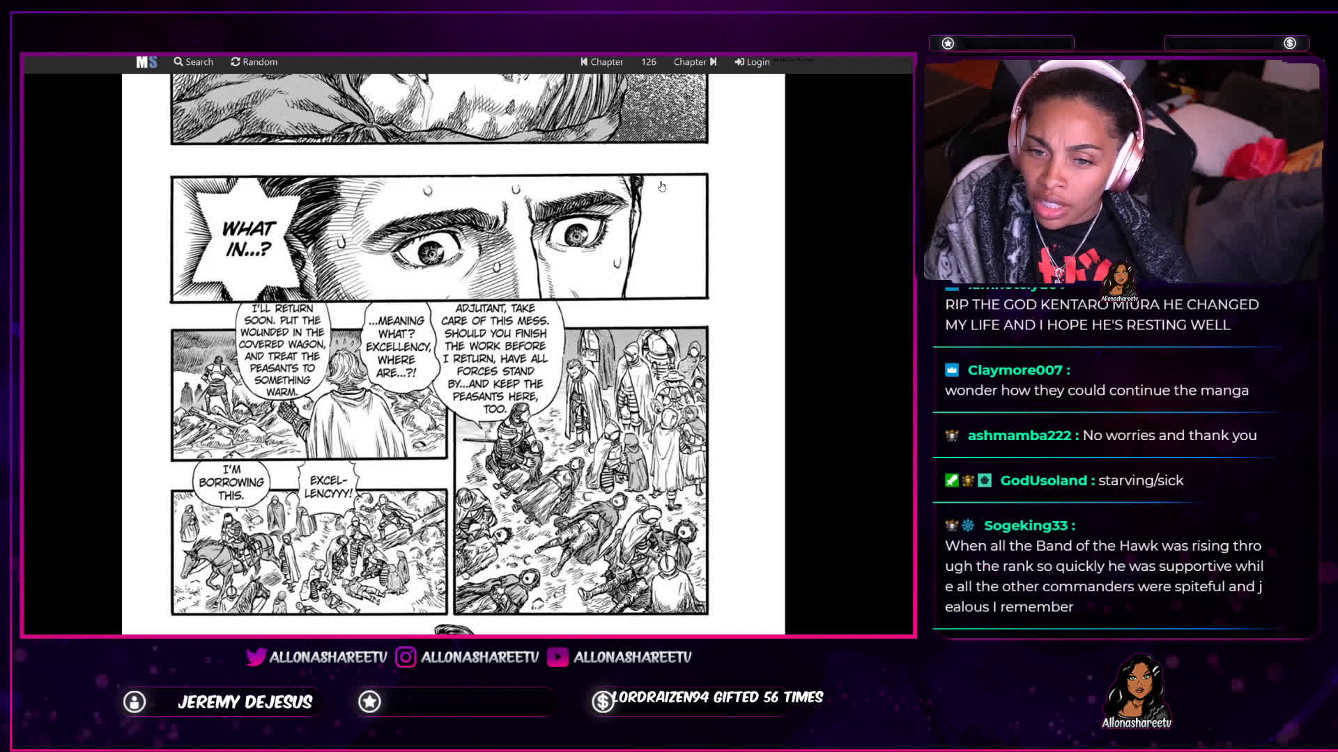Click the badge icon beside ashmamba222

pos(952,435)
